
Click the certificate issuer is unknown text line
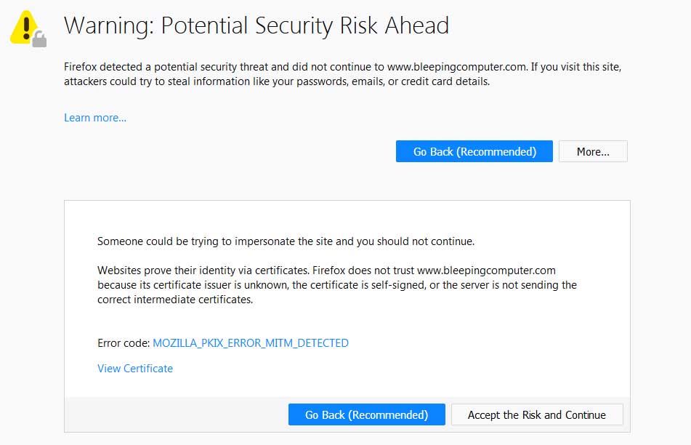point(337,285)
